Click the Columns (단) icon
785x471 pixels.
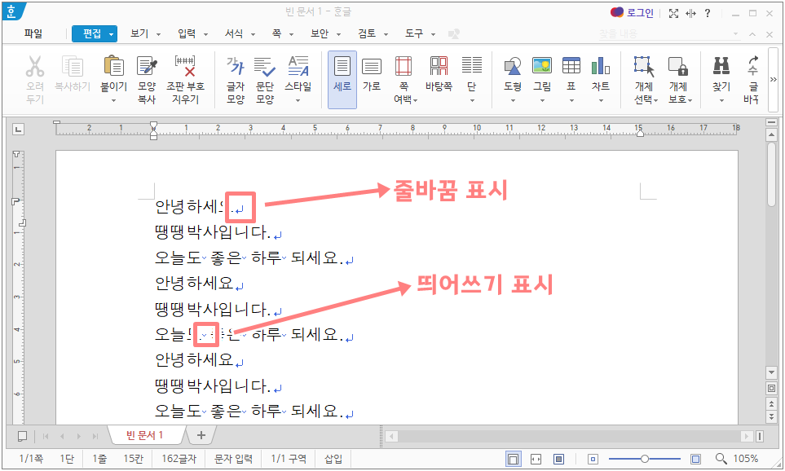[472, 67]
